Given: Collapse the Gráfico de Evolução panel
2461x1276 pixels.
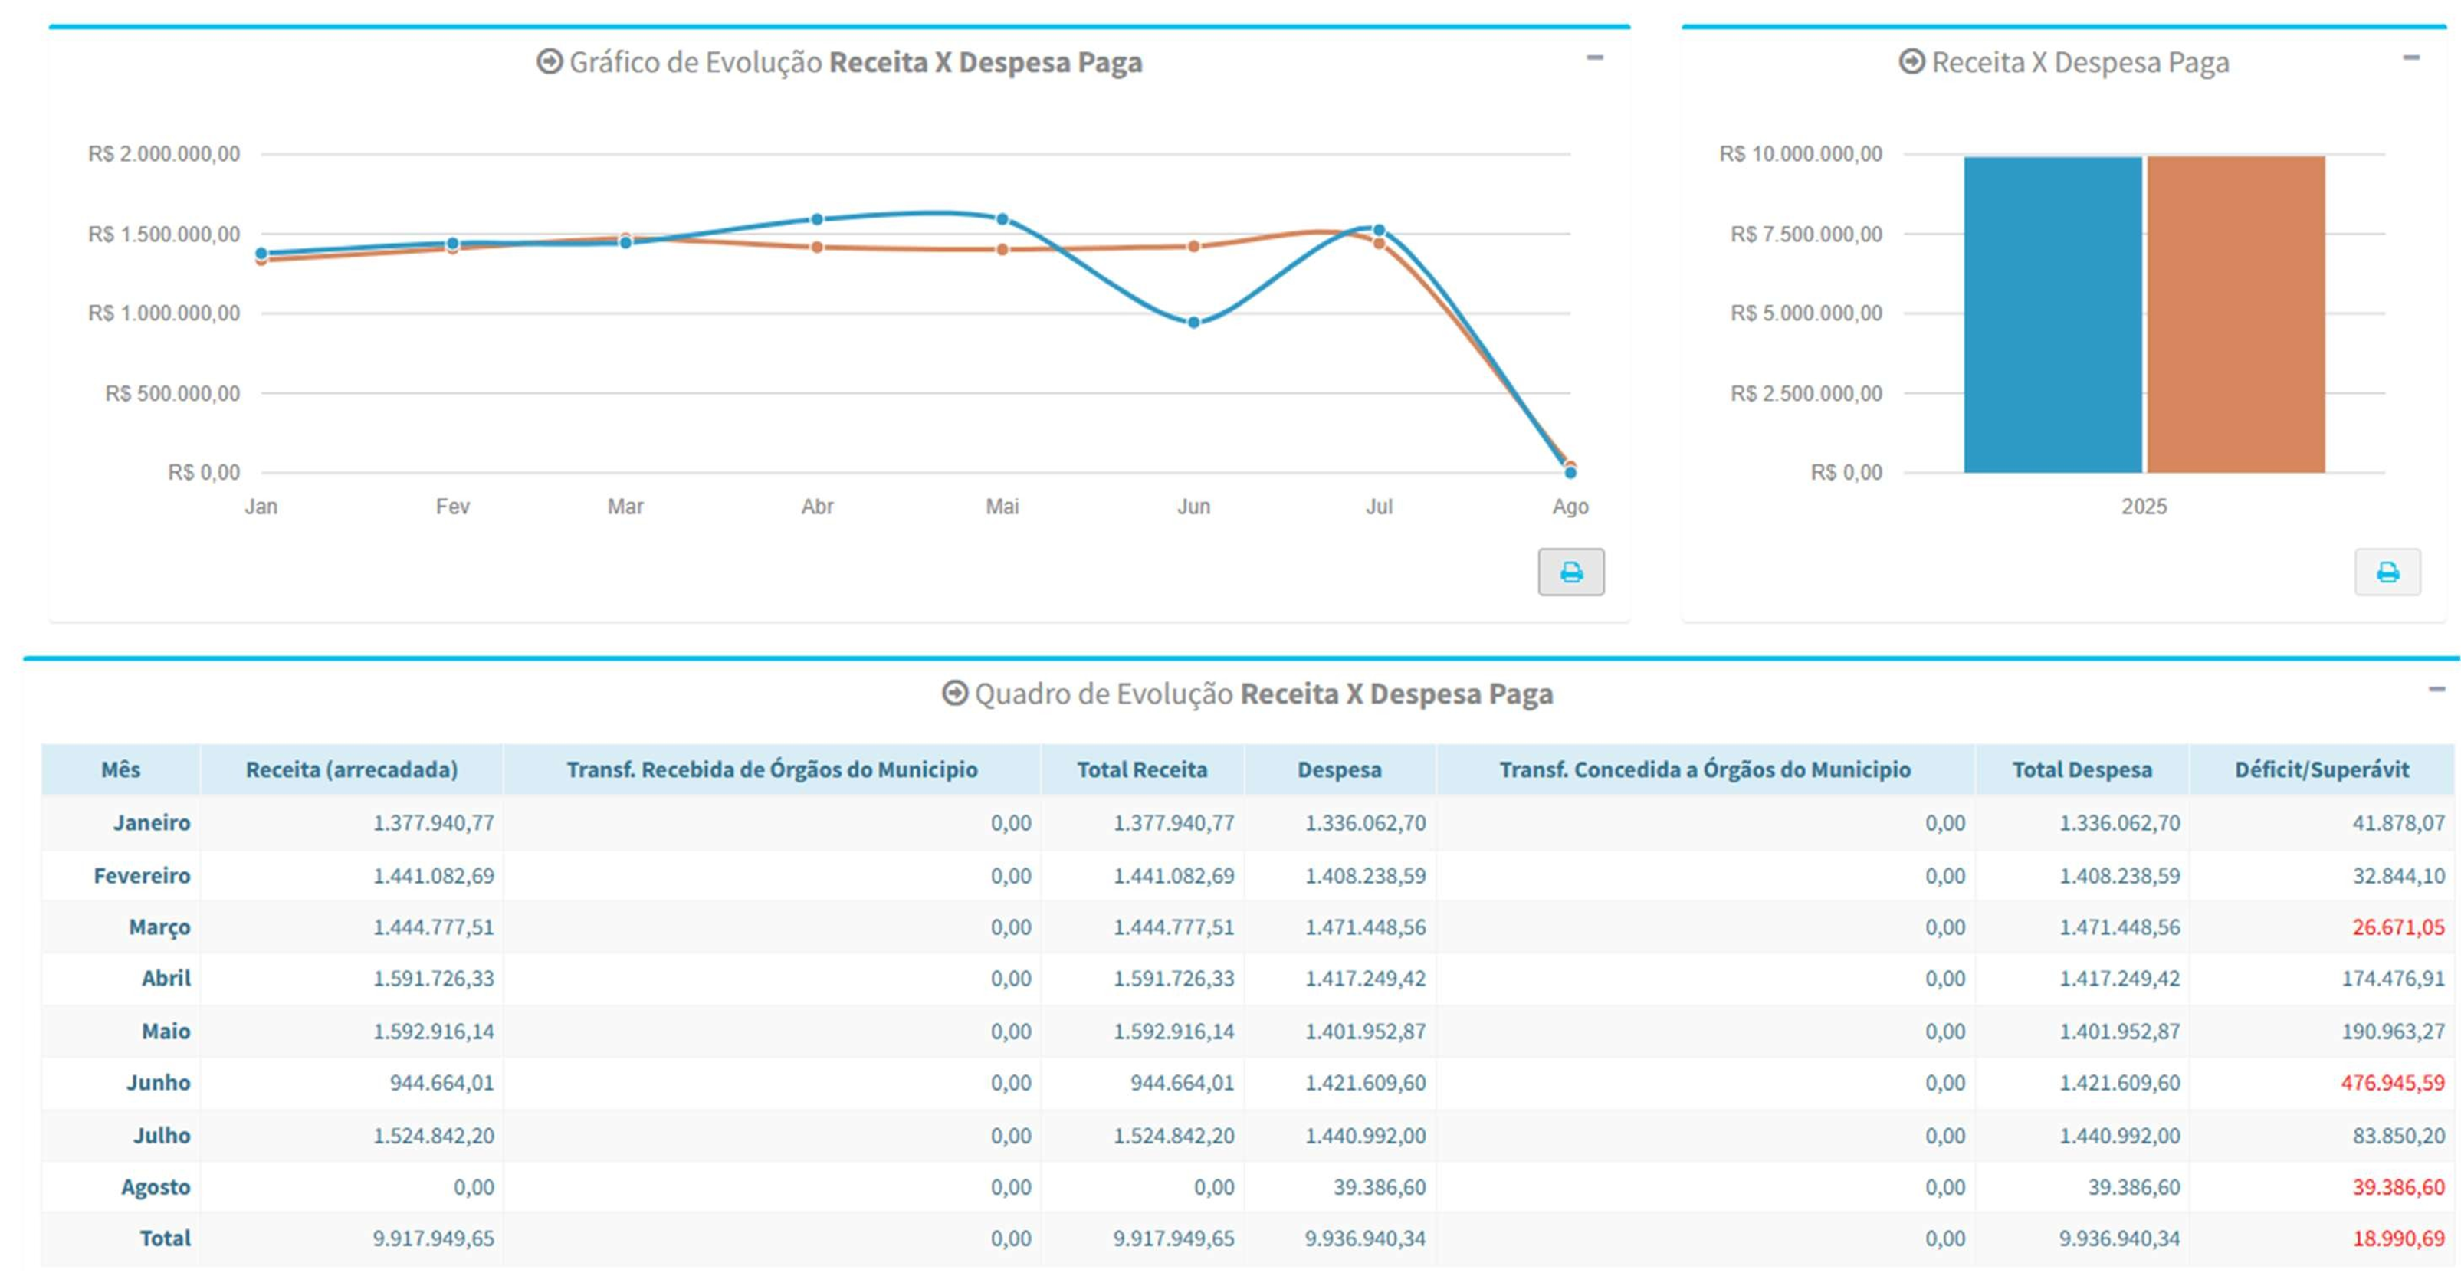Looking at the screenshot, I should (1594, 58).
